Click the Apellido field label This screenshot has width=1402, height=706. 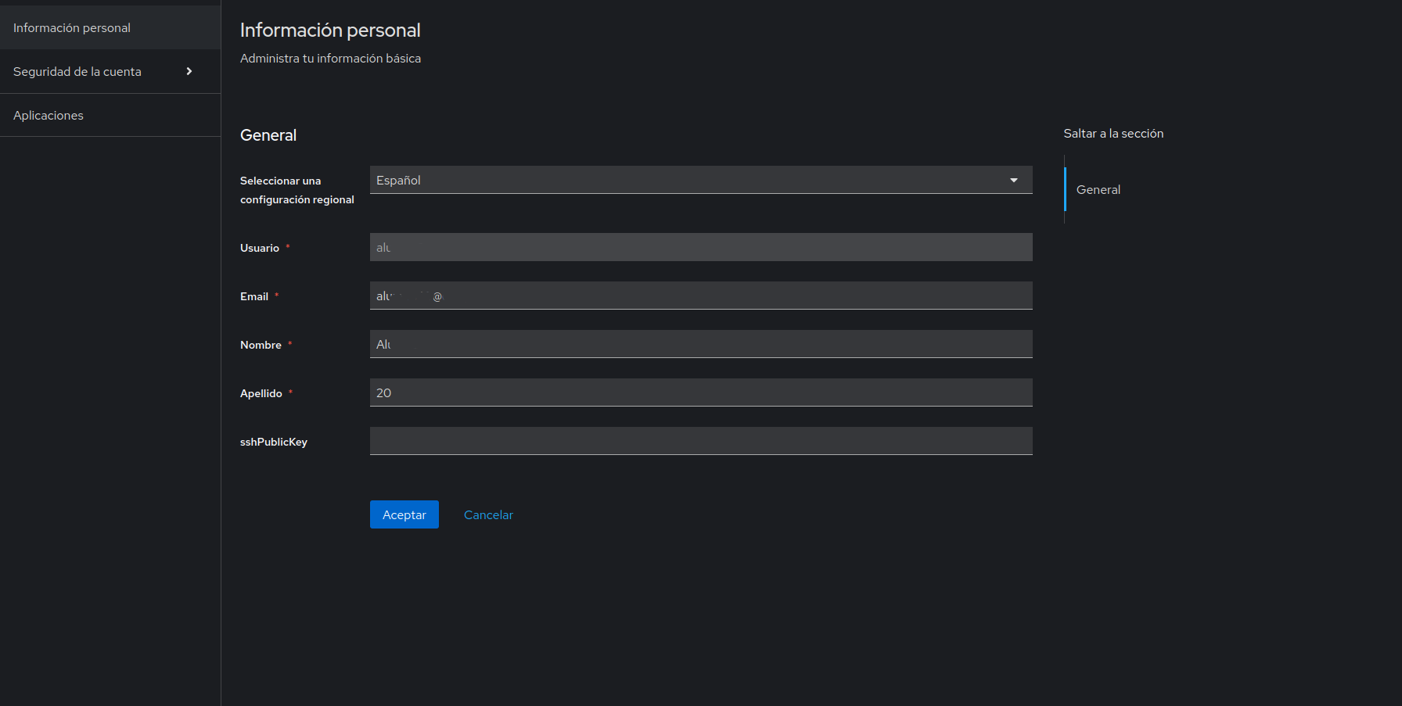(261, 393)
